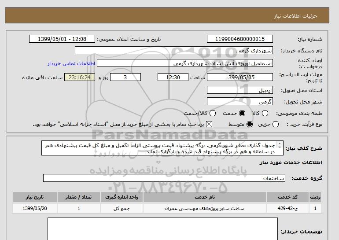Click need date cell 1399/05/20

[x=35, y=208]
